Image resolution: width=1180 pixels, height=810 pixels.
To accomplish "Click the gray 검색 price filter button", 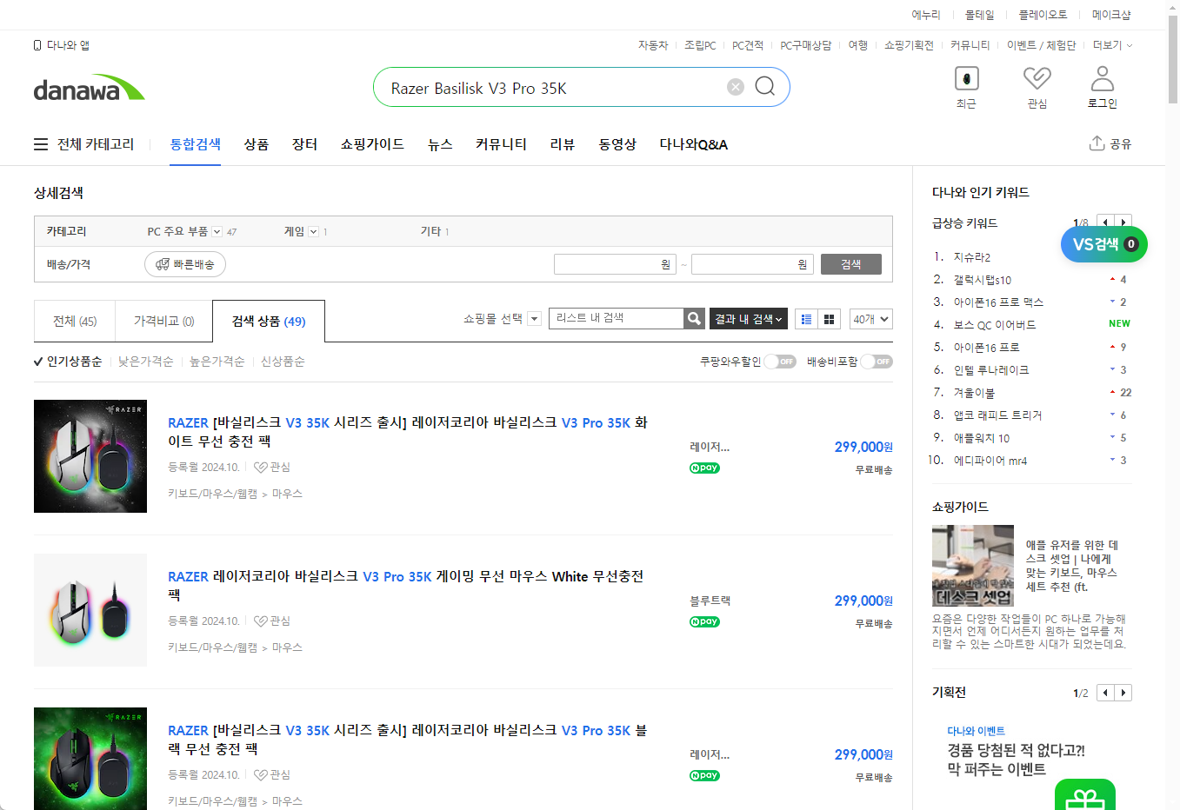I will click(x=851, y=264).
